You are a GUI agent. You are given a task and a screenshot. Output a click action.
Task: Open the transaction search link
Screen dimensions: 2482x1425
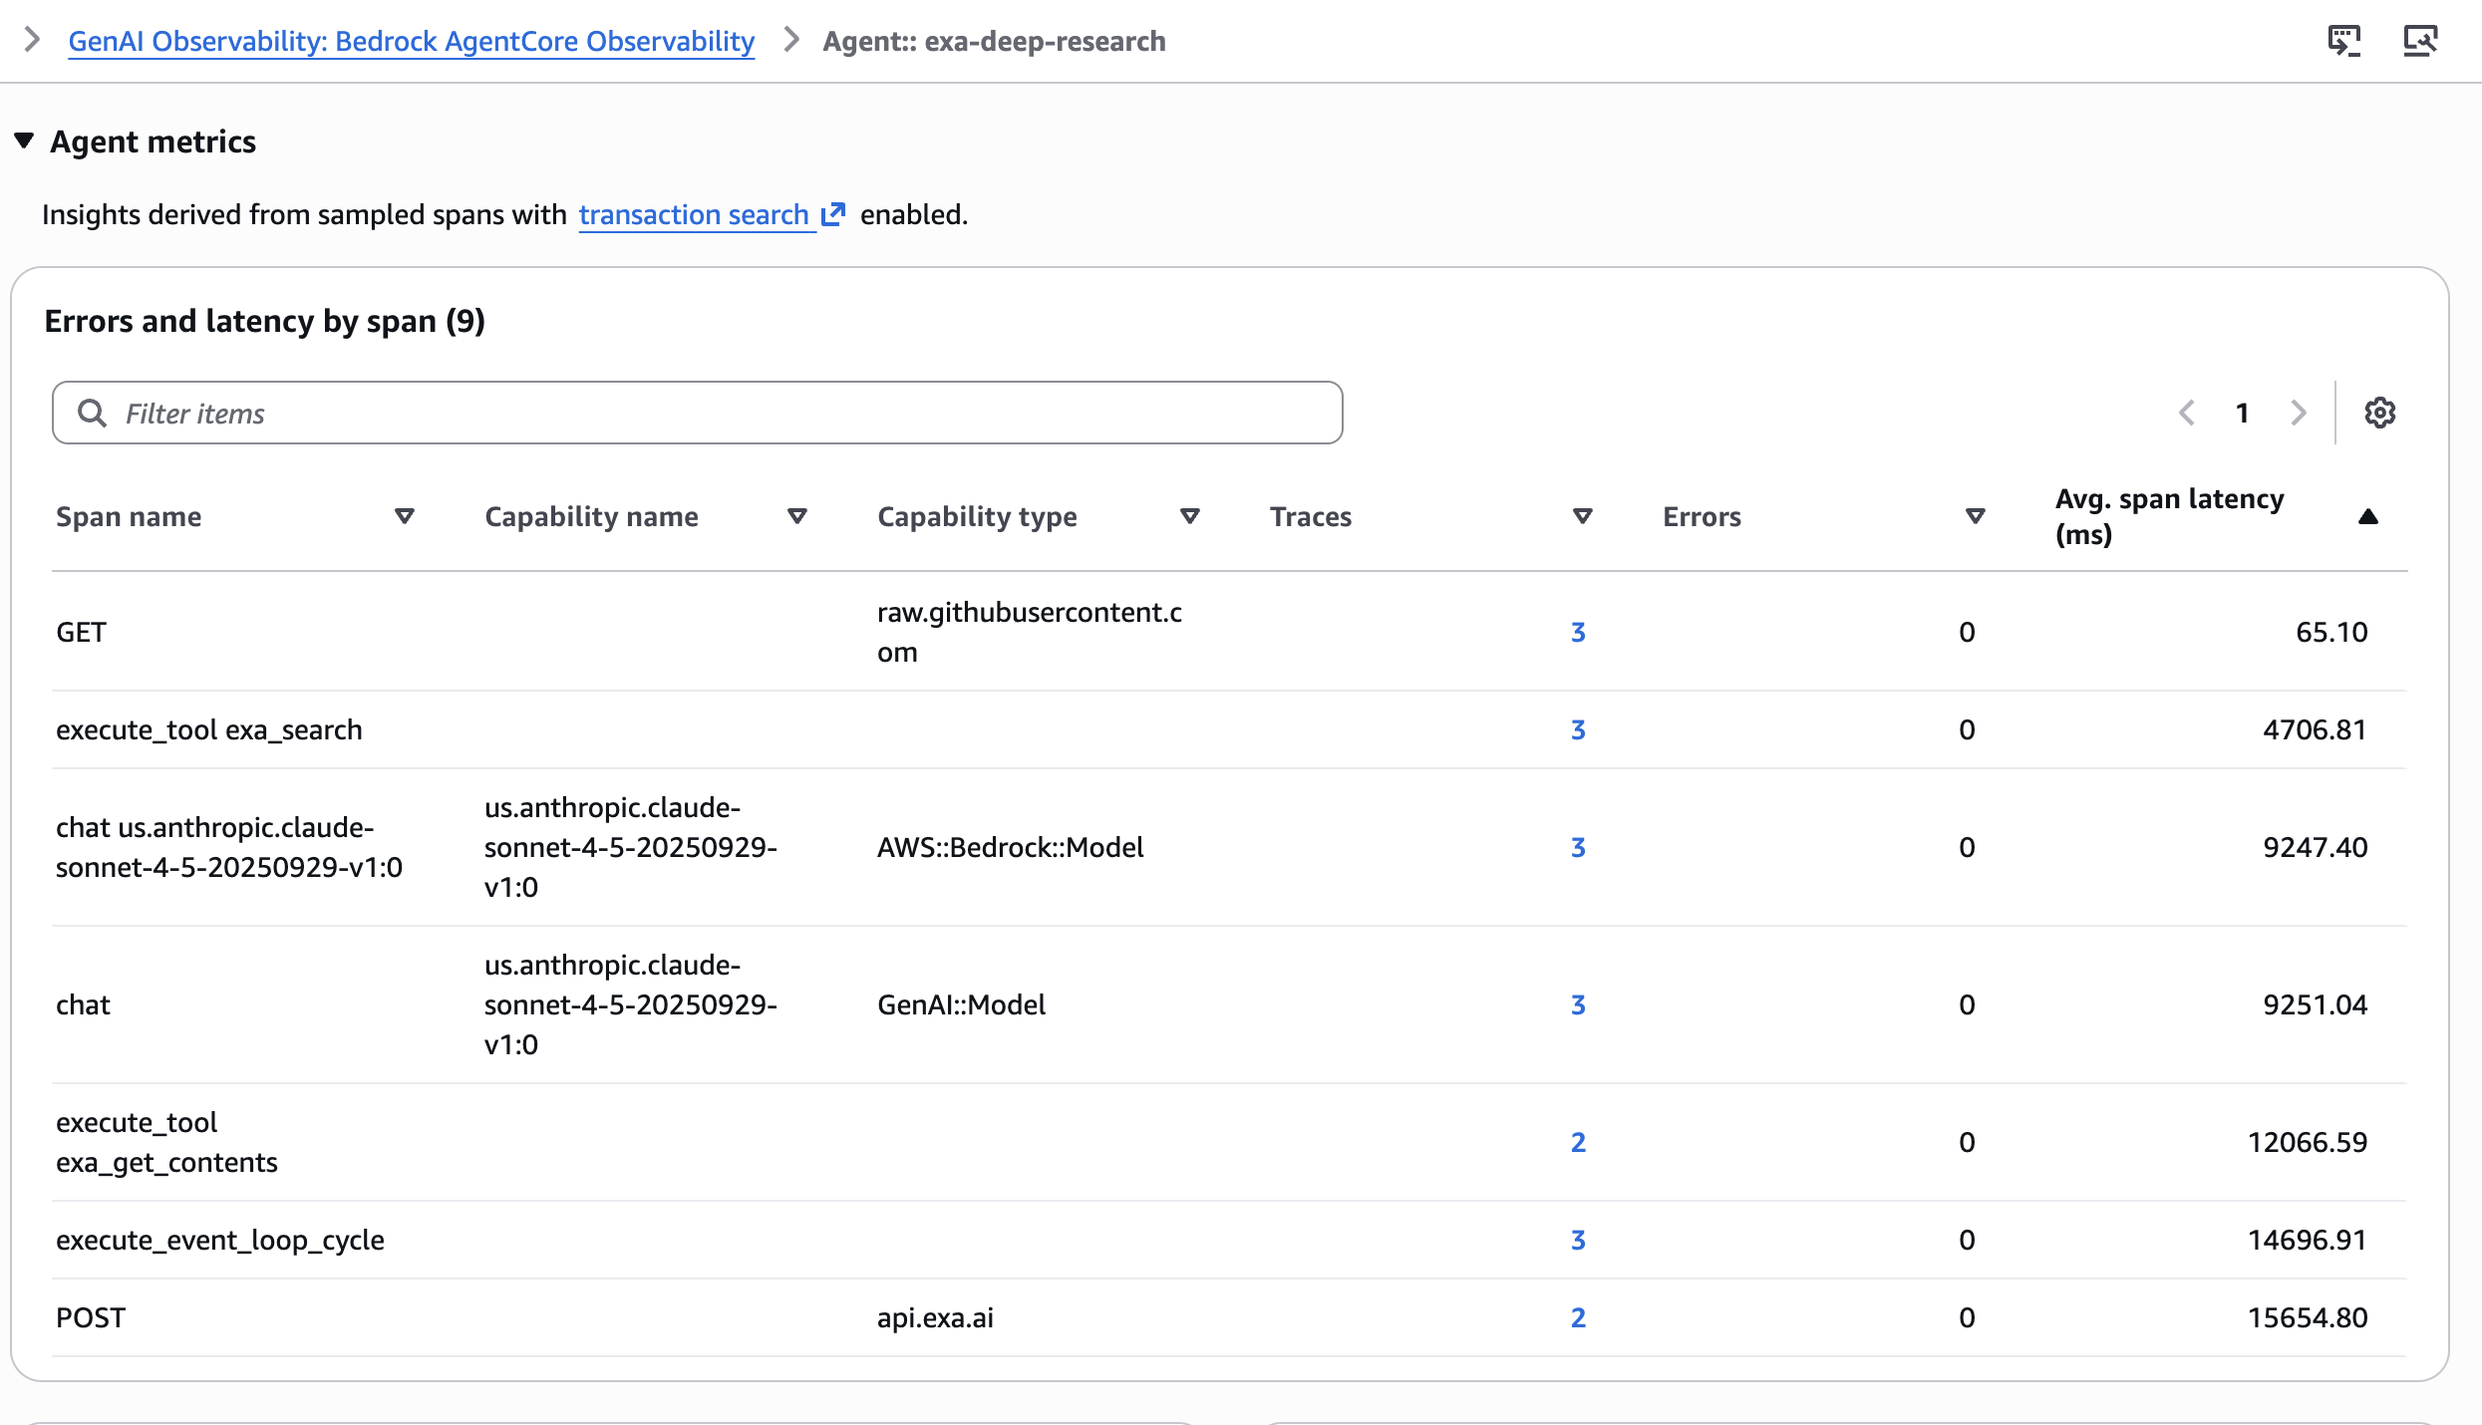click(x=694, y=214)
